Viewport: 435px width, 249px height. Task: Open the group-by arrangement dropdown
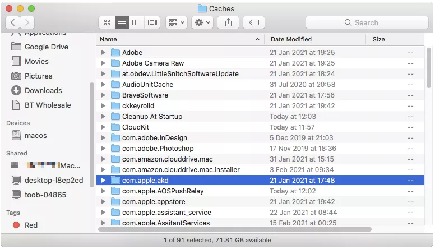[x=176, y=22]
